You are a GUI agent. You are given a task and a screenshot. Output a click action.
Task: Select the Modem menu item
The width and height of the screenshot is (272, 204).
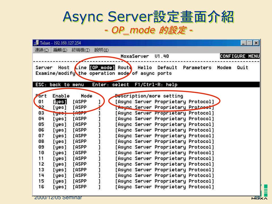click(x=224, y=67)
